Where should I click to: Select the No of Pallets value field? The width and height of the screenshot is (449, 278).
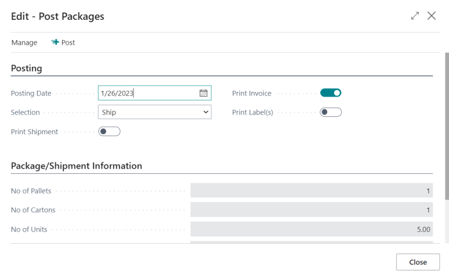point(311,191)
